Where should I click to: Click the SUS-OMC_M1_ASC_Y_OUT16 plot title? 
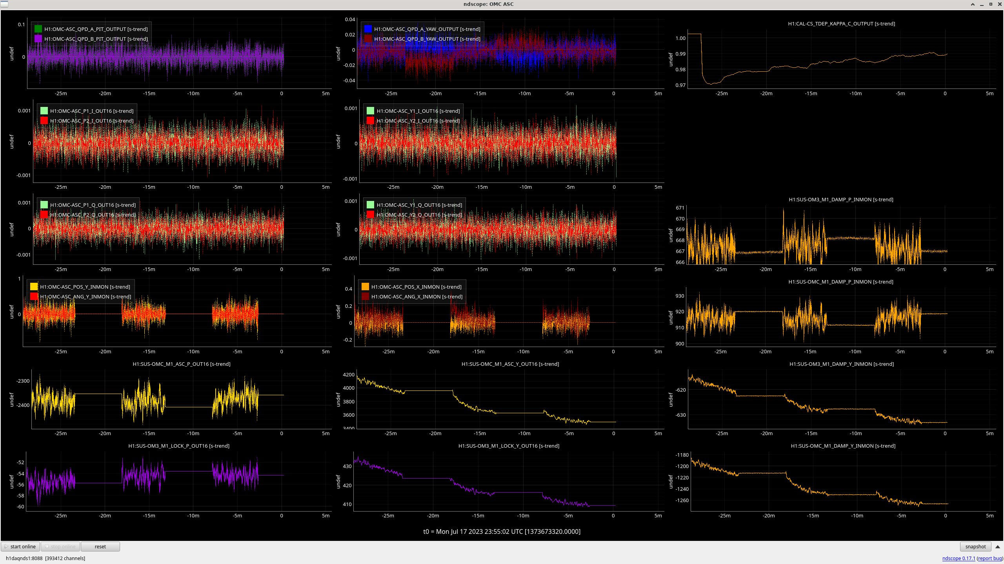[x=510, y=364]
